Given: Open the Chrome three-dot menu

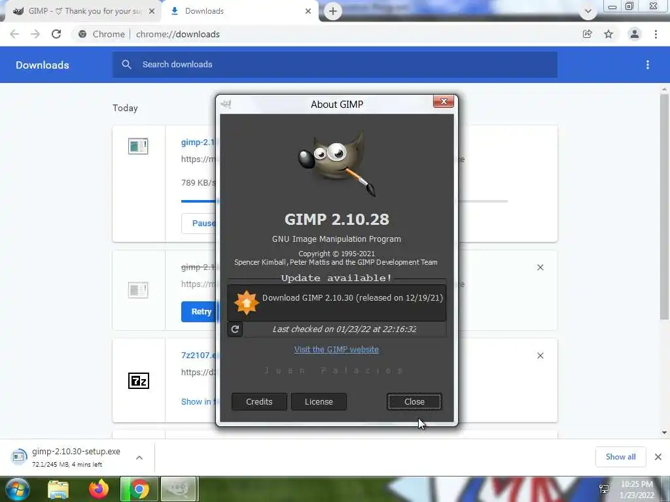Looking at the screenshot, I should pyautogui.click(x=656, y=34).
